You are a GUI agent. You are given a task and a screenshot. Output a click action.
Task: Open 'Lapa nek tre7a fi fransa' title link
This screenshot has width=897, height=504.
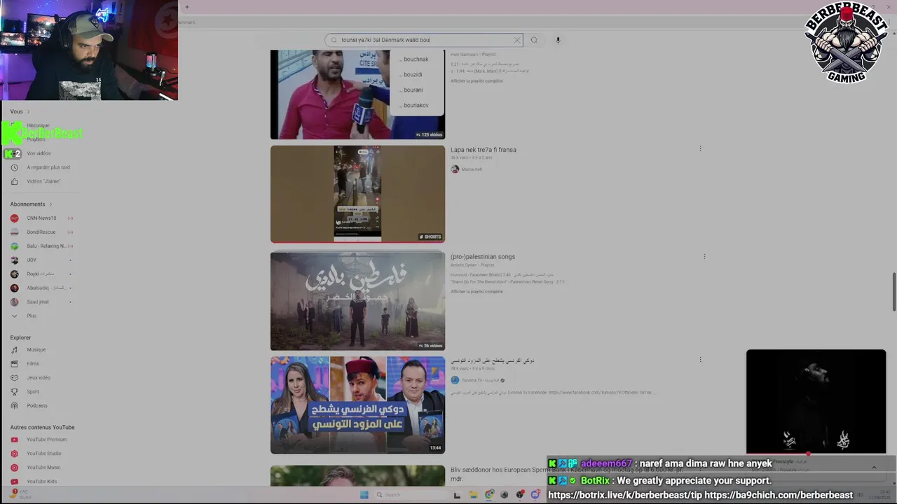pos(484,150)
